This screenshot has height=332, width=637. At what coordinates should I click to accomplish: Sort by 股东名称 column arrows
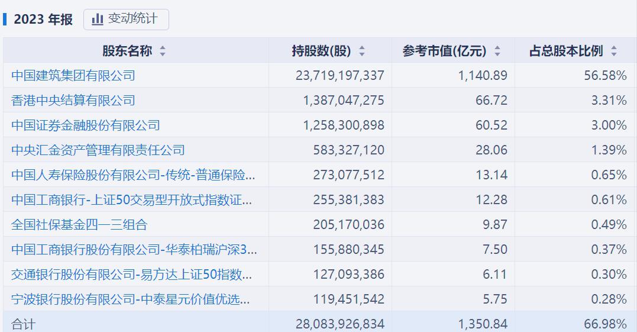pyautogui.click(x=163, y=51)
